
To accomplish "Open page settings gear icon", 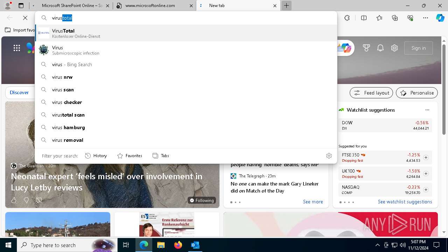I will point(394,48).
